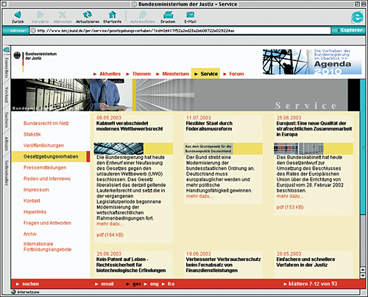368x297 pixels.
Task: Switch language to fra
Action: (169, 284)
